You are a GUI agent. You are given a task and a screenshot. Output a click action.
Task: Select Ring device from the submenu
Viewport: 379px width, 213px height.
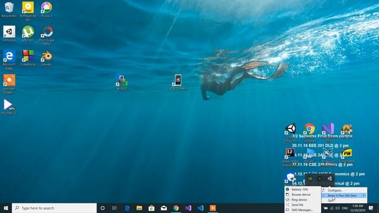tap(303, 200)
